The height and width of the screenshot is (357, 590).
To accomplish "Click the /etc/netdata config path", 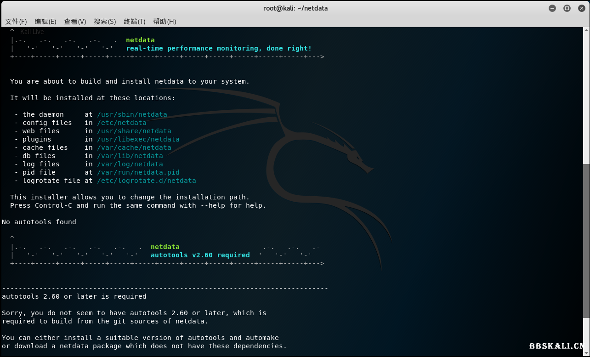I will pos(122,123).
